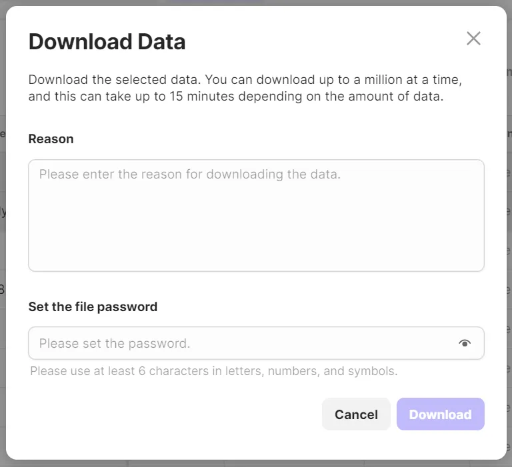This screenshot has width=512, height=467.
Task: Reveal the password using the eye icon
Action: point(465,343)
